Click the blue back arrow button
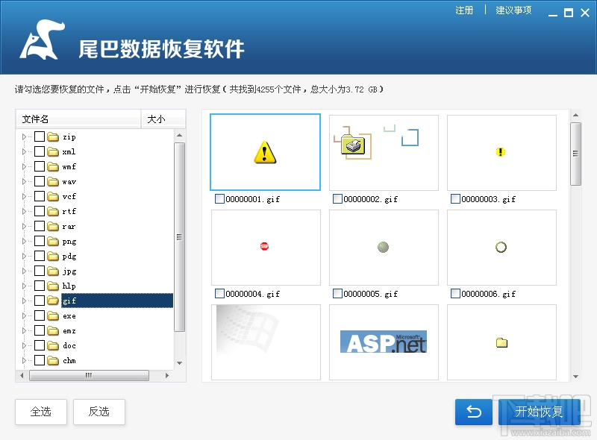Screen dimensions: 597x440 pos(474,412)
